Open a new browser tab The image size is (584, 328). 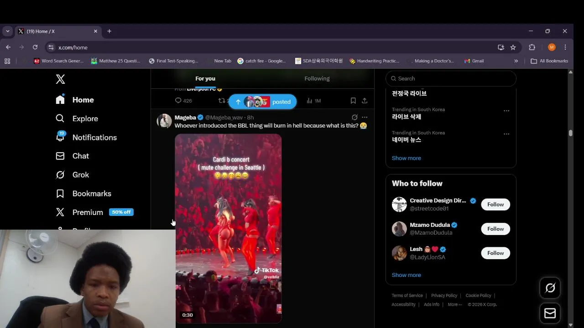[109, 31]
